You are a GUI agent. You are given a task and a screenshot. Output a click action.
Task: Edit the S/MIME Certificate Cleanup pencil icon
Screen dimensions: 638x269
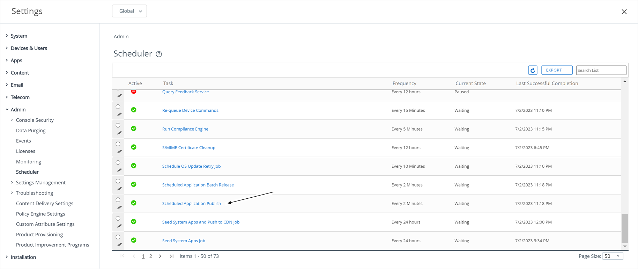click(x=119, y=151)
